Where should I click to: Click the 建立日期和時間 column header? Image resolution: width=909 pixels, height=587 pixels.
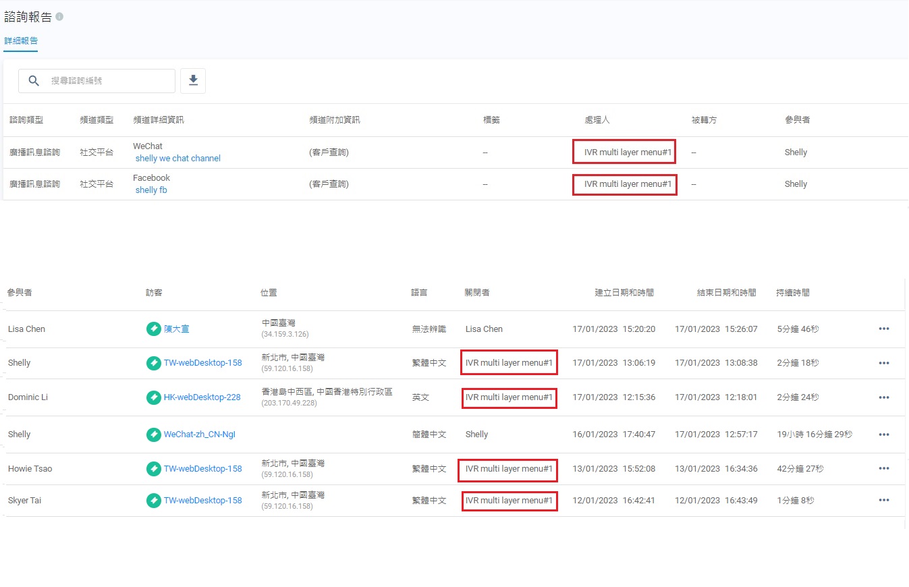[x=624, y=293]
